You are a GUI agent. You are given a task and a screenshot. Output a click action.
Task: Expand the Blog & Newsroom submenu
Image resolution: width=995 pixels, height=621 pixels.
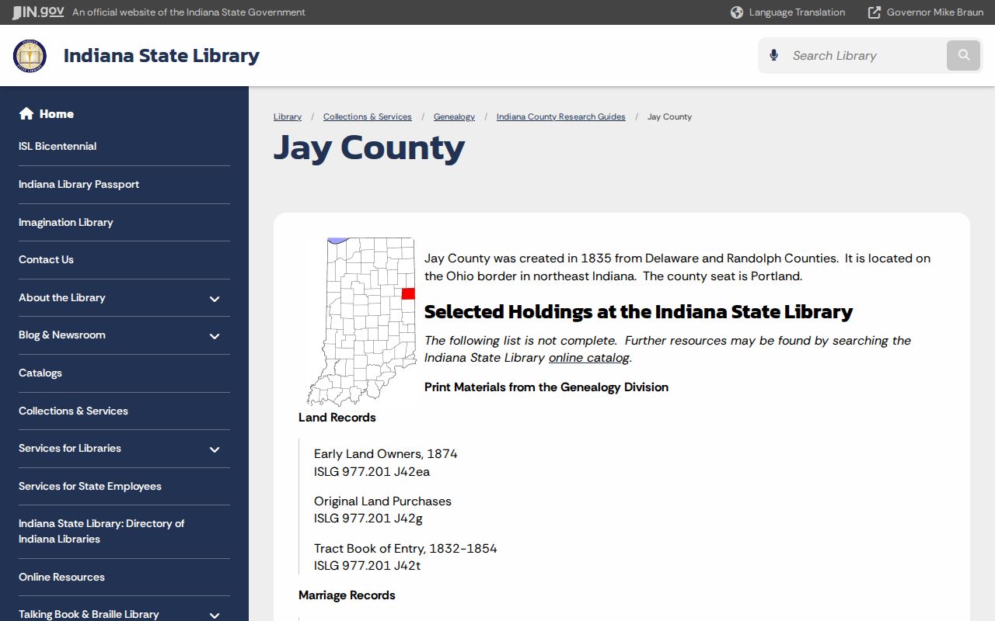pos(215,335)
